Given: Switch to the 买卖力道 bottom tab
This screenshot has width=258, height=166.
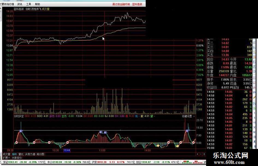Looking at the screenshot, I should tap(30, 154).
